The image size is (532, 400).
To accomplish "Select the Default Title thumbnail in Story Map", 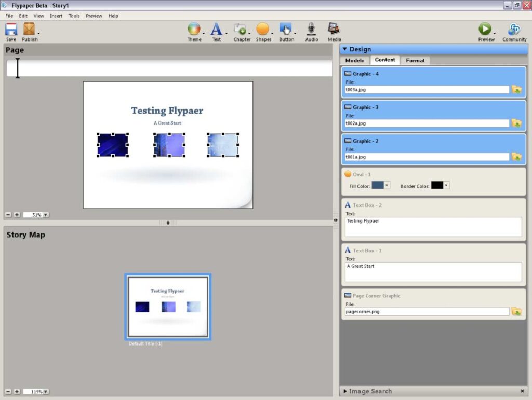I will [168, 307].
